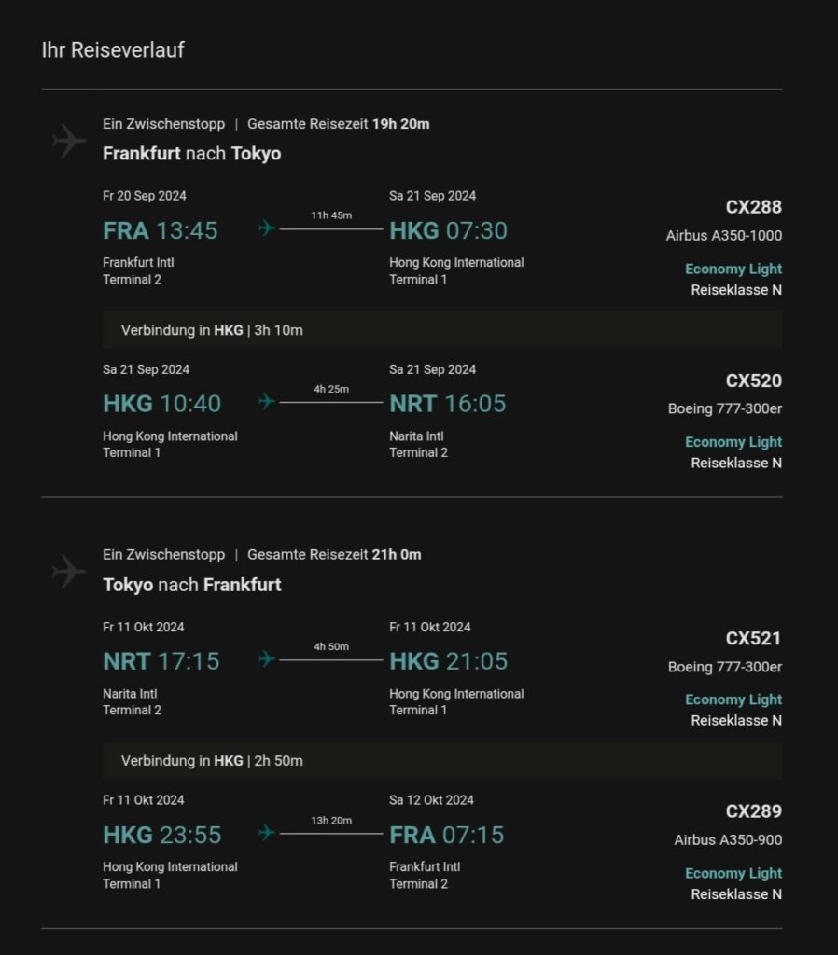Select flight number CX521

click(x=753, y=638)
